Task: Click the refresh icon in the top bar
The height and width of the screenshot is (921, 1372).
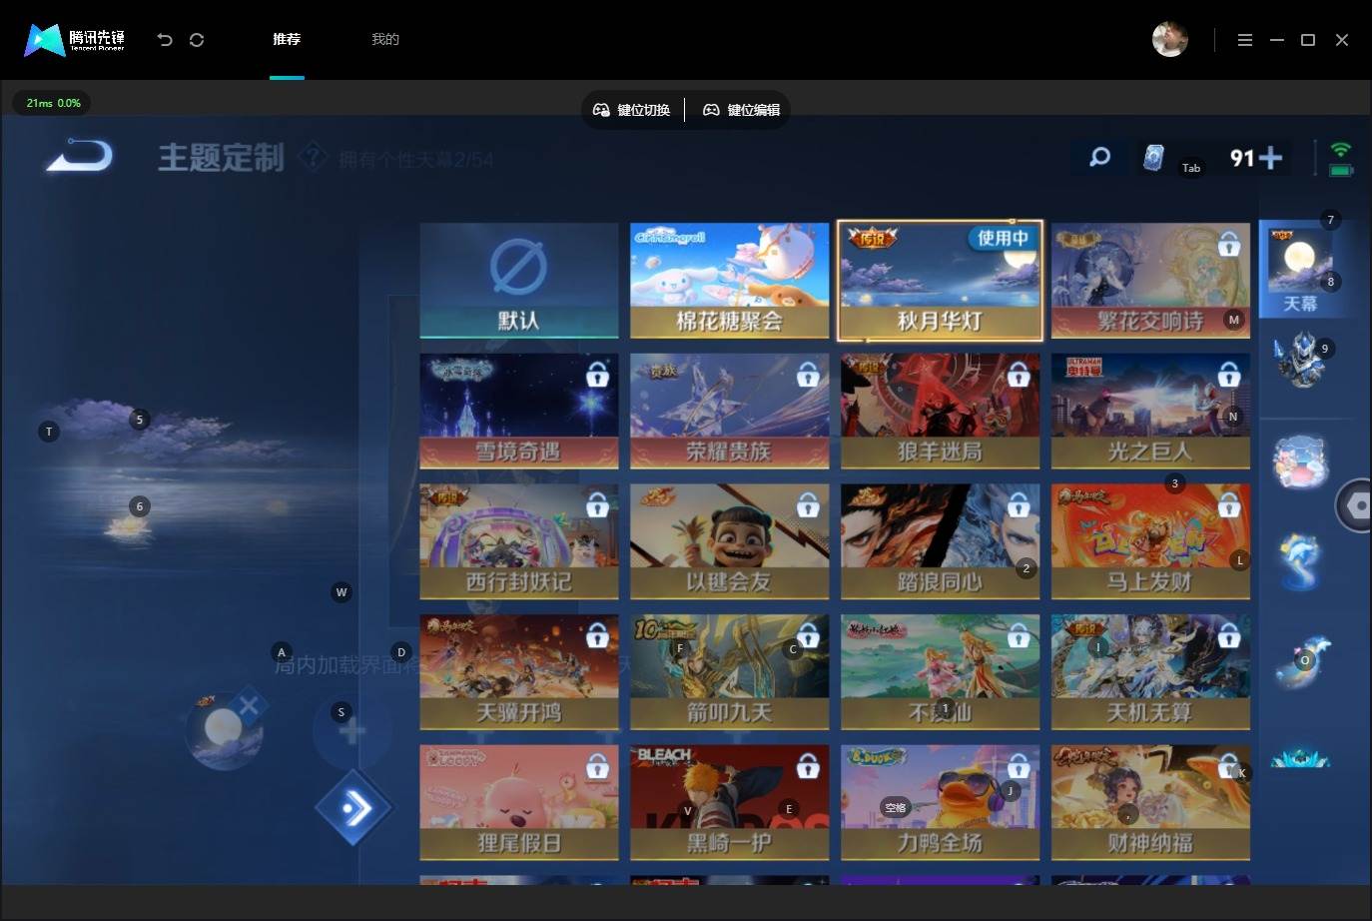Action: coord(197,40)
